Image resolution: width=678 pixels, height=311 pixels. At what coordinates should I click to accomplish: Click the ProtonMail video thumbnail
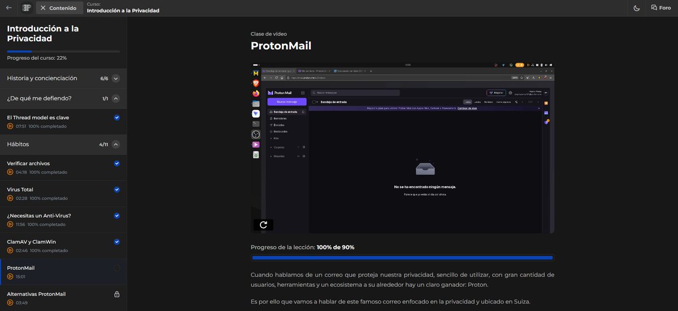coord(402,147)
